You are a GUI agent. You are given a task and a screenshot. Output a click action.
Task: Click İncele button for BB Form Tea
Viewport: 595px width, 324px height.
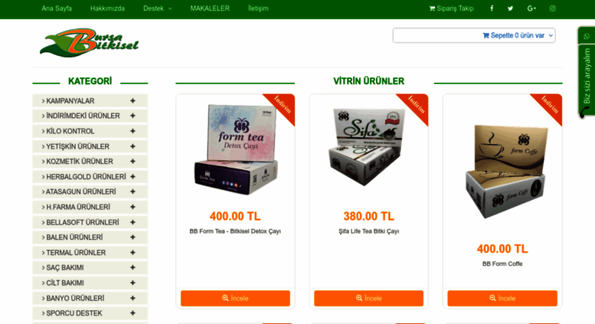(235, 298)
